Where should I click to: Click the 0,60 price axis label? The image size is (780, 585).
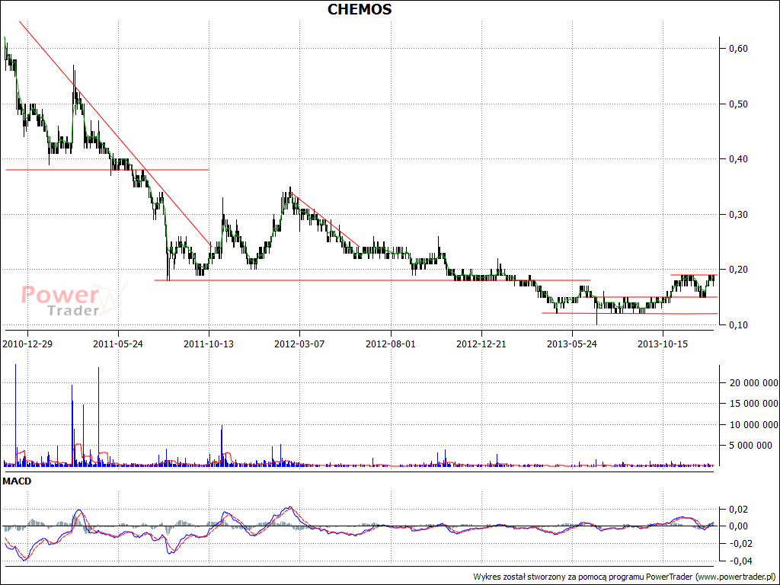pos(738,49)
